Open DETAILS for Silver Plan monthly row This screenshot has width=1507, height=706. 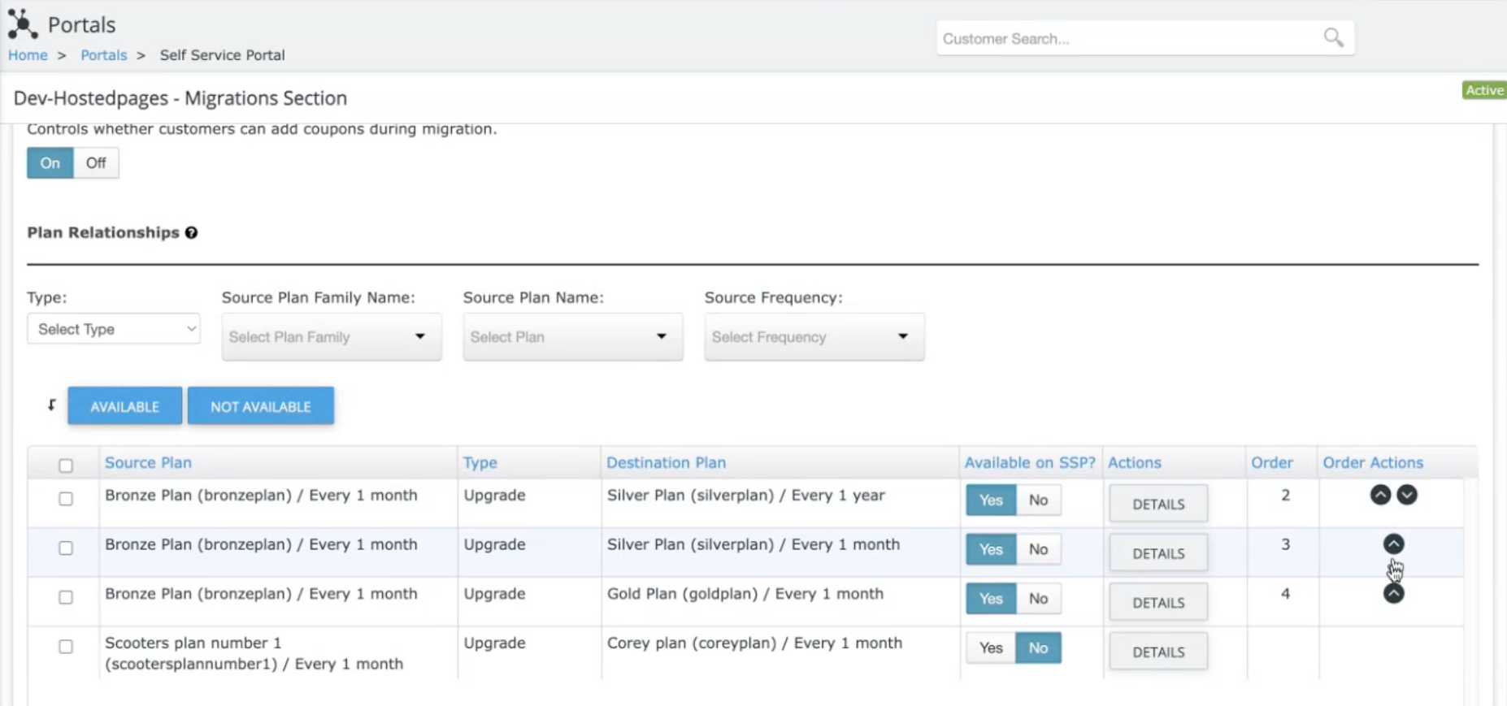(x=1158, y=553)
